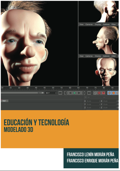The width and height of the screenshot is (120, 171).
Task: Click the preview range slider bar
Action: click(x=22, y=93)
